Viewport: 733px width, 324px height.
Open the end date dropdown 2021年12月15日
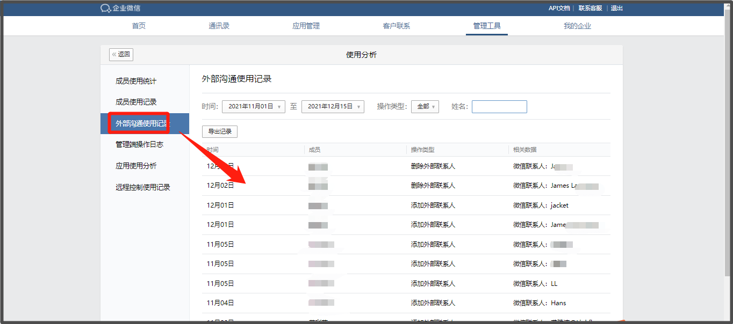point(333,107)
